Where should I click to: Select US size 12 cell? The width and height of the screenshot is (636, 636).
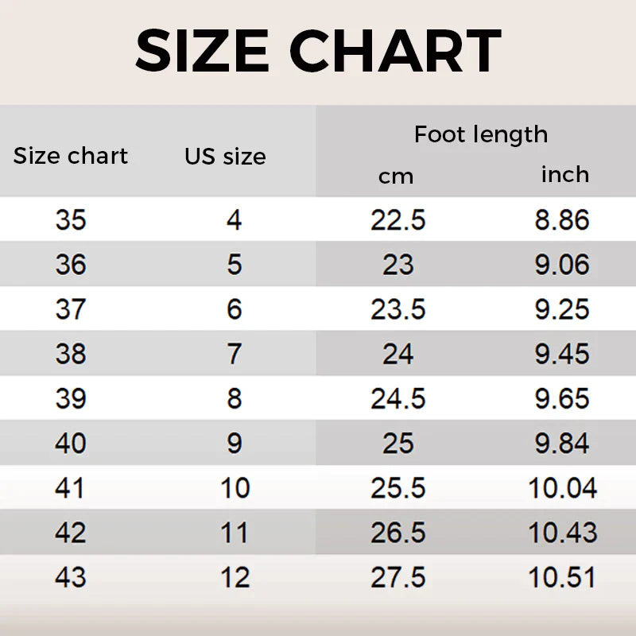click(235, 577)
